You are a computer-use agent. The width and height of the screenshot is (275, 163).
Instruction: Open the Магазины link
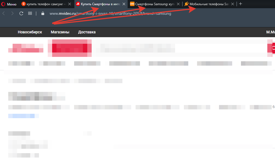pos(60,32)
